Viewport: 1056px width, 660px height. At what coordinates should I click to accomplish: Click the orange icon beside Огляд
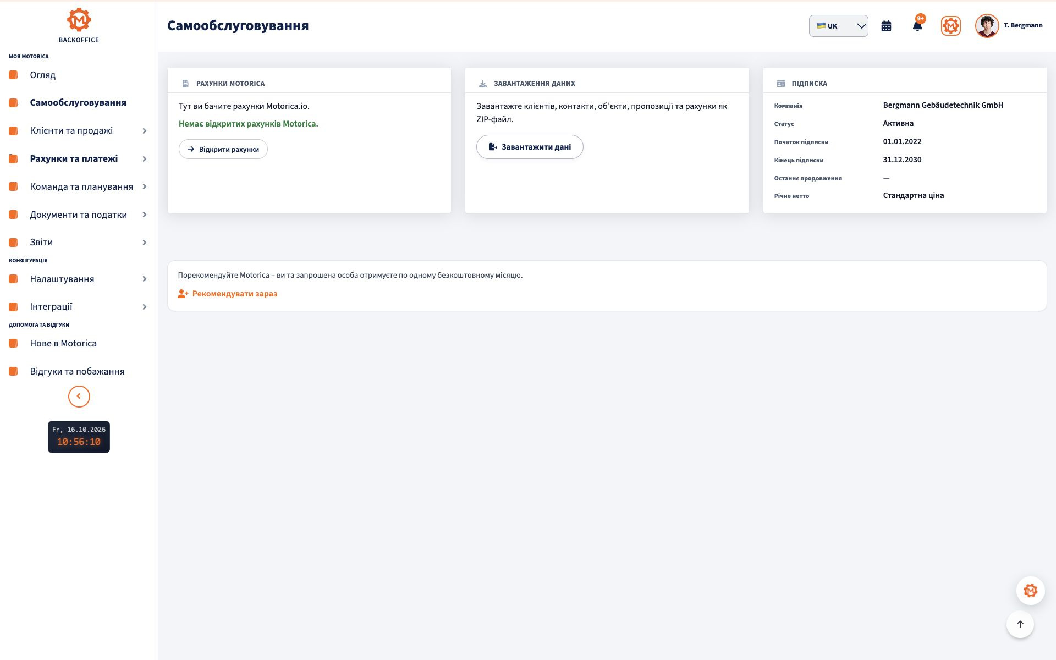(13, 75)
